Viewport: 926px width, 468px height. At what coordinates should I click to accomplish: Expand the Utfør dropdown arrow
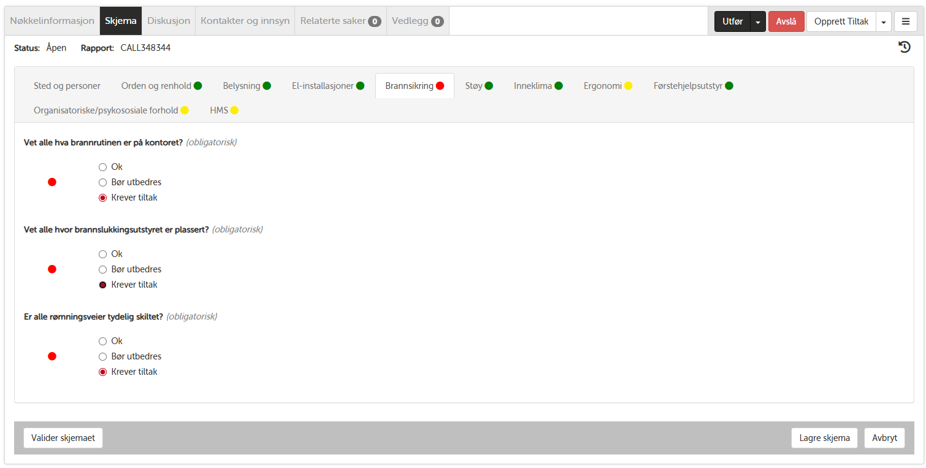pos(758,21)
